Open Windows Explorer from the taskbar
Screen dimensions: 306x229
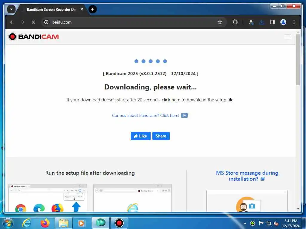pyautogui.click(x=64, y=223)
